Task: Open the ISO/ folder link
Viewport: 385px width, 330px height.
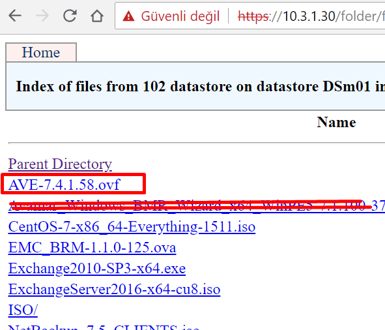Action: click(23, 310)
